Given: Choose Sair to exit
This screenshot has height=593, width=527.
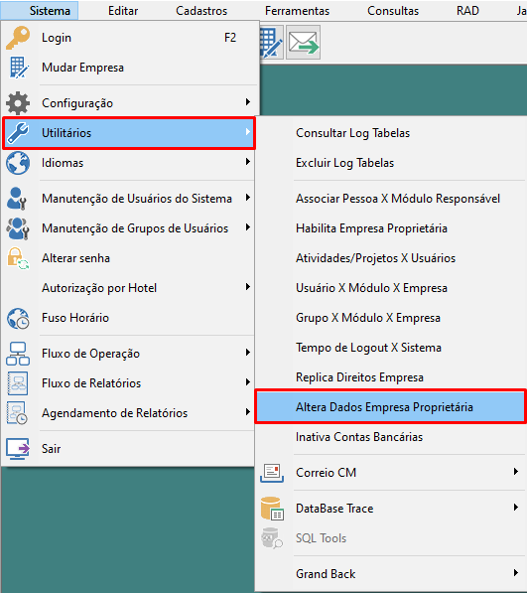Looking at the screenshot, I should coord(51,449).
